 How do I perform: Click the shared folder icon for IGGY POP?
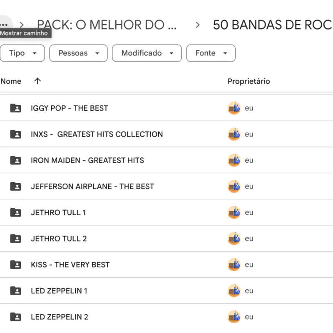click(x=15, y=108)
